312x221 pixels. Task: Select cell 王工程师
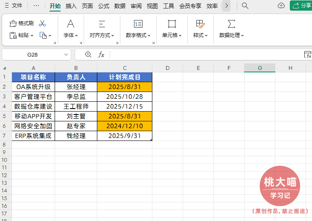[76, 106]
